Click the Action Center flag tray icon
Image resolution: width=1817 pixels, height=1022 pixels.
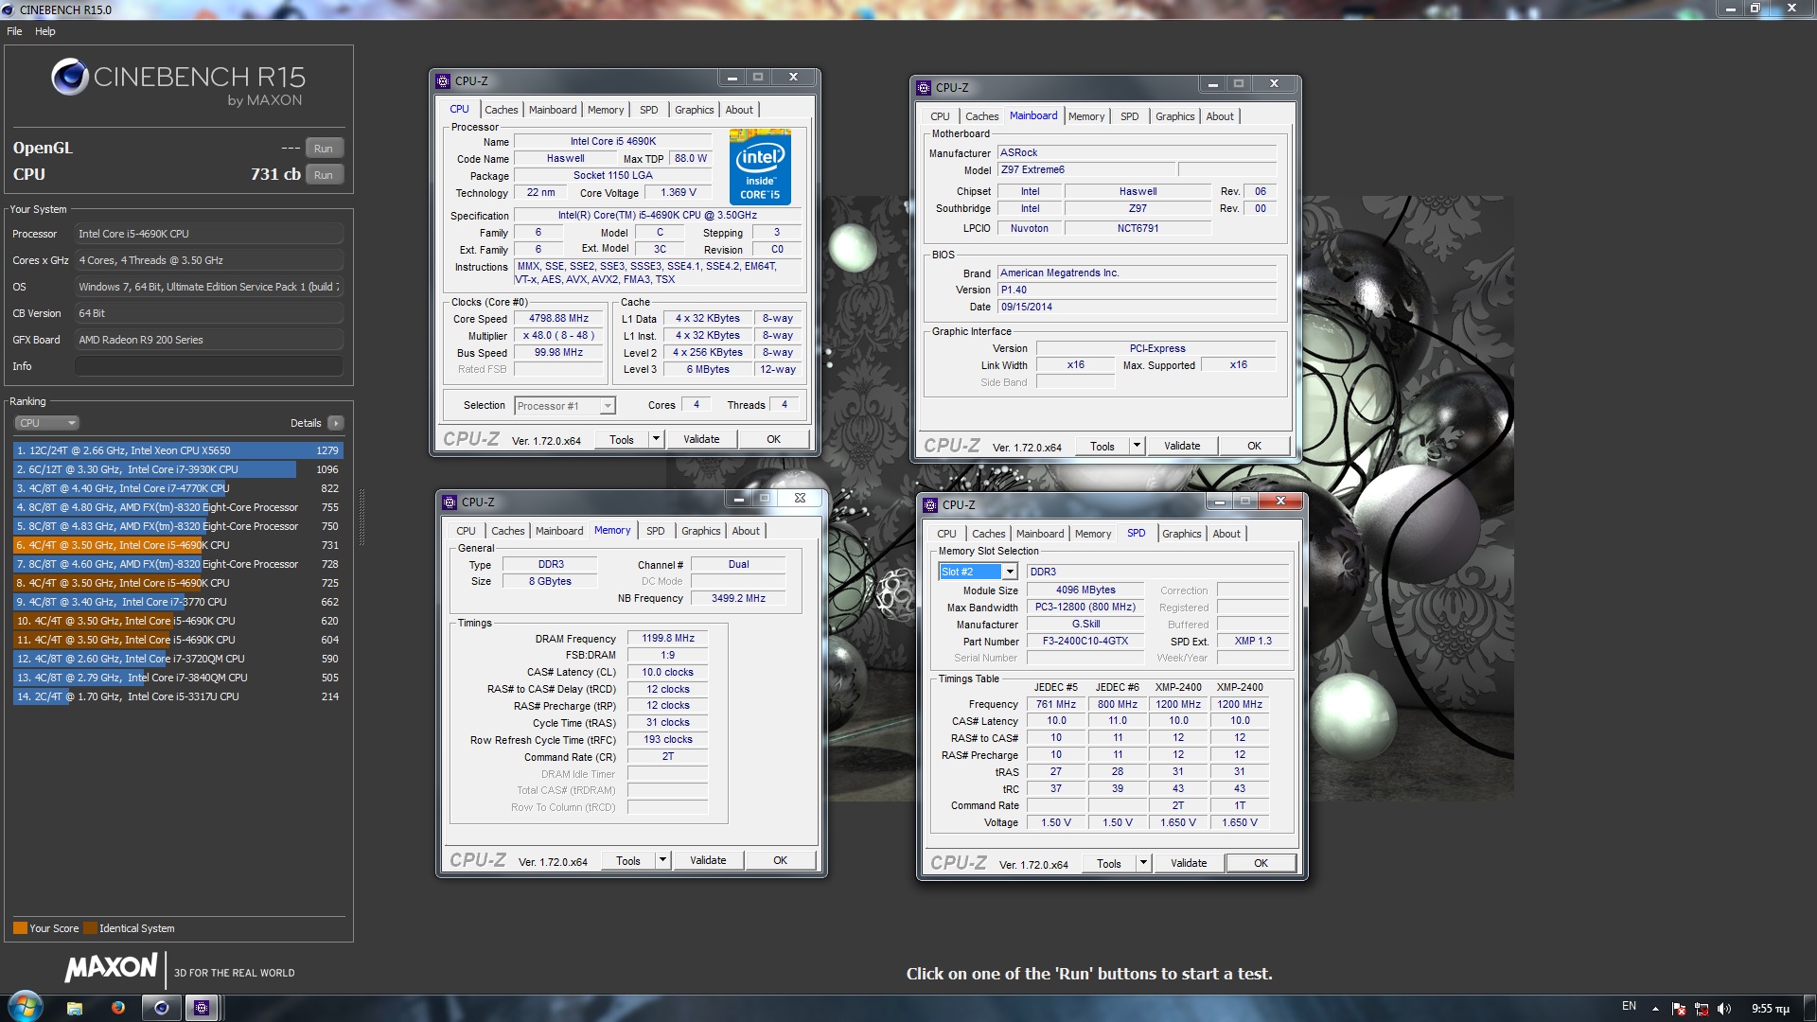[1679, 1009]
